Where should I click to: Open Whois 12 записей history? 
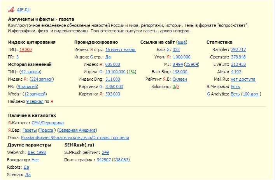click(35, 94)
